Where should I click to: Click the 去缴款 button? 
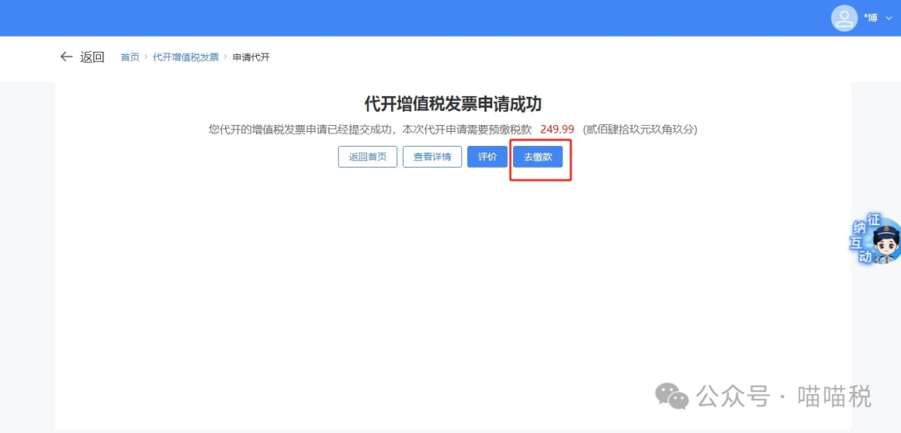pyautogui.click(x=538, y=157)
